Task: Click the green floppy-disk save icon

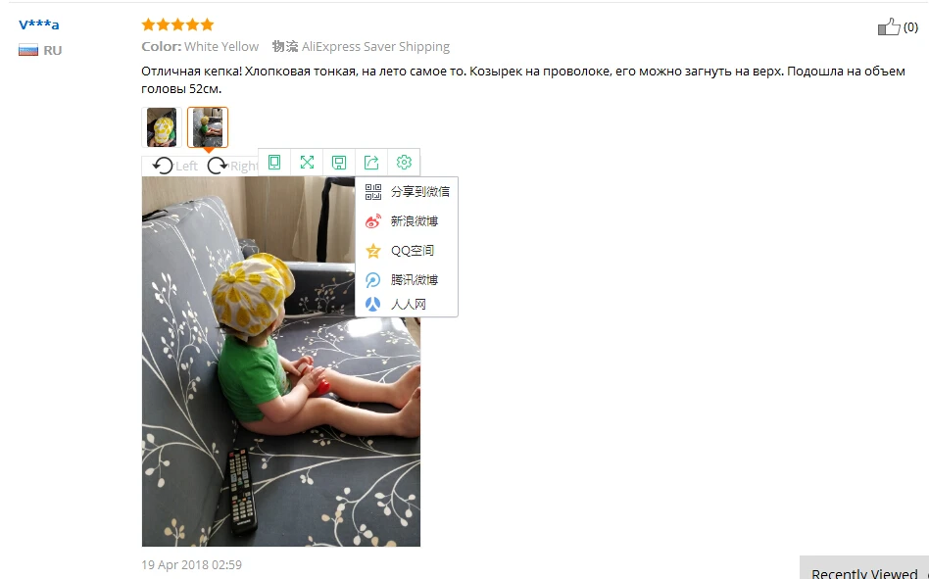Action: 339,163
